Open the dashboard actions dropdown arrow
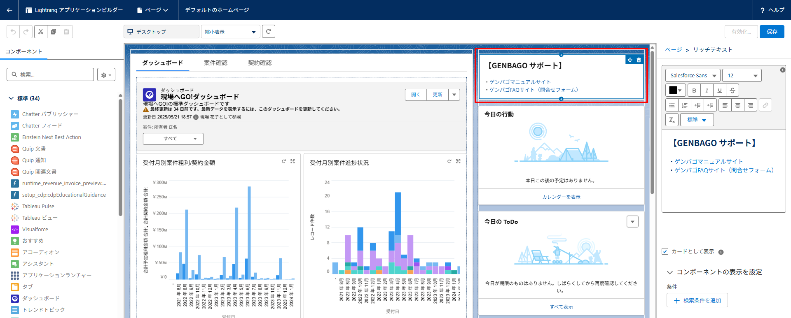The image size is (791, 318). [x=454, y=95]
